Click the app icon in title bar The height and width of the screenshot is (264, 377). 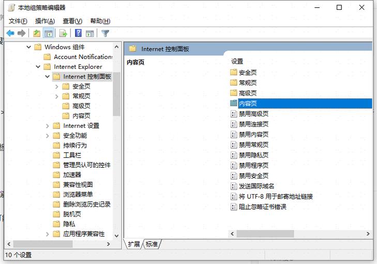11,8
